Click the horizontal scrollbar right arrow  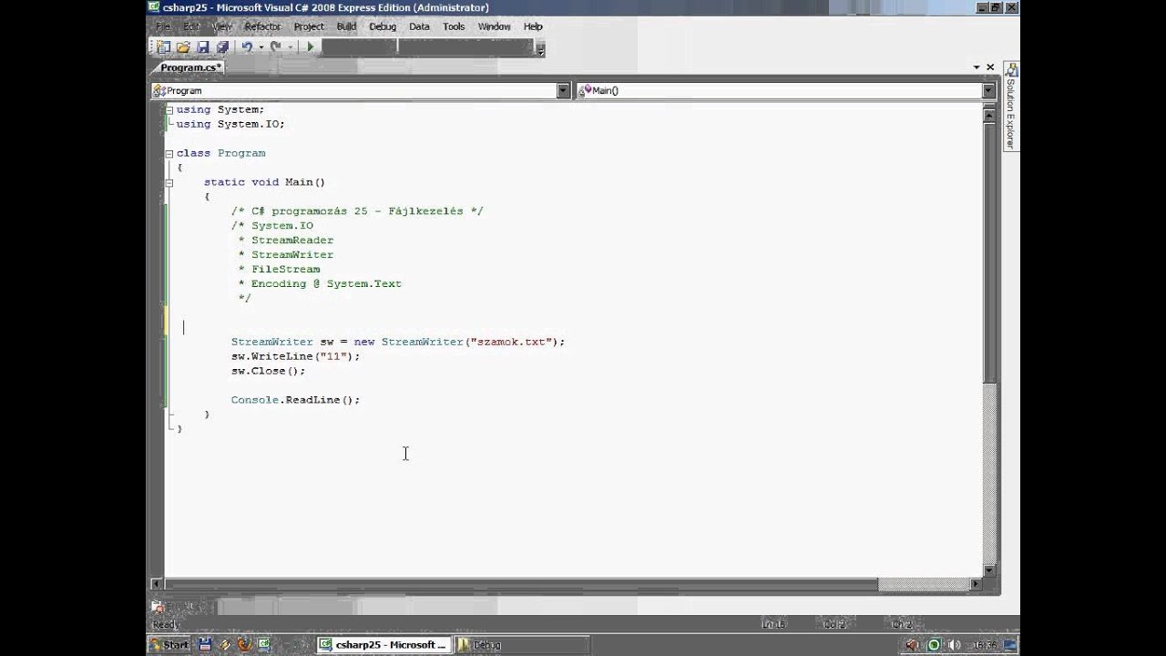coord(977,584)
